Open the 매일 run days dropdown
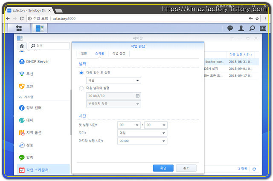The width and height of the screenshot is (273, 181). tap(113, 80)
